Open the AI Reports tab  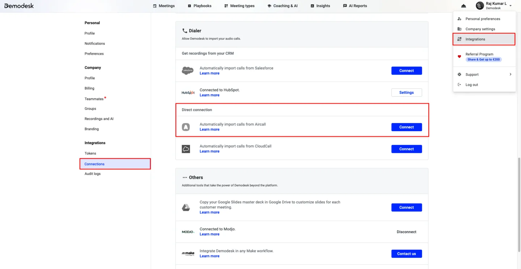[x=355, y=6]
